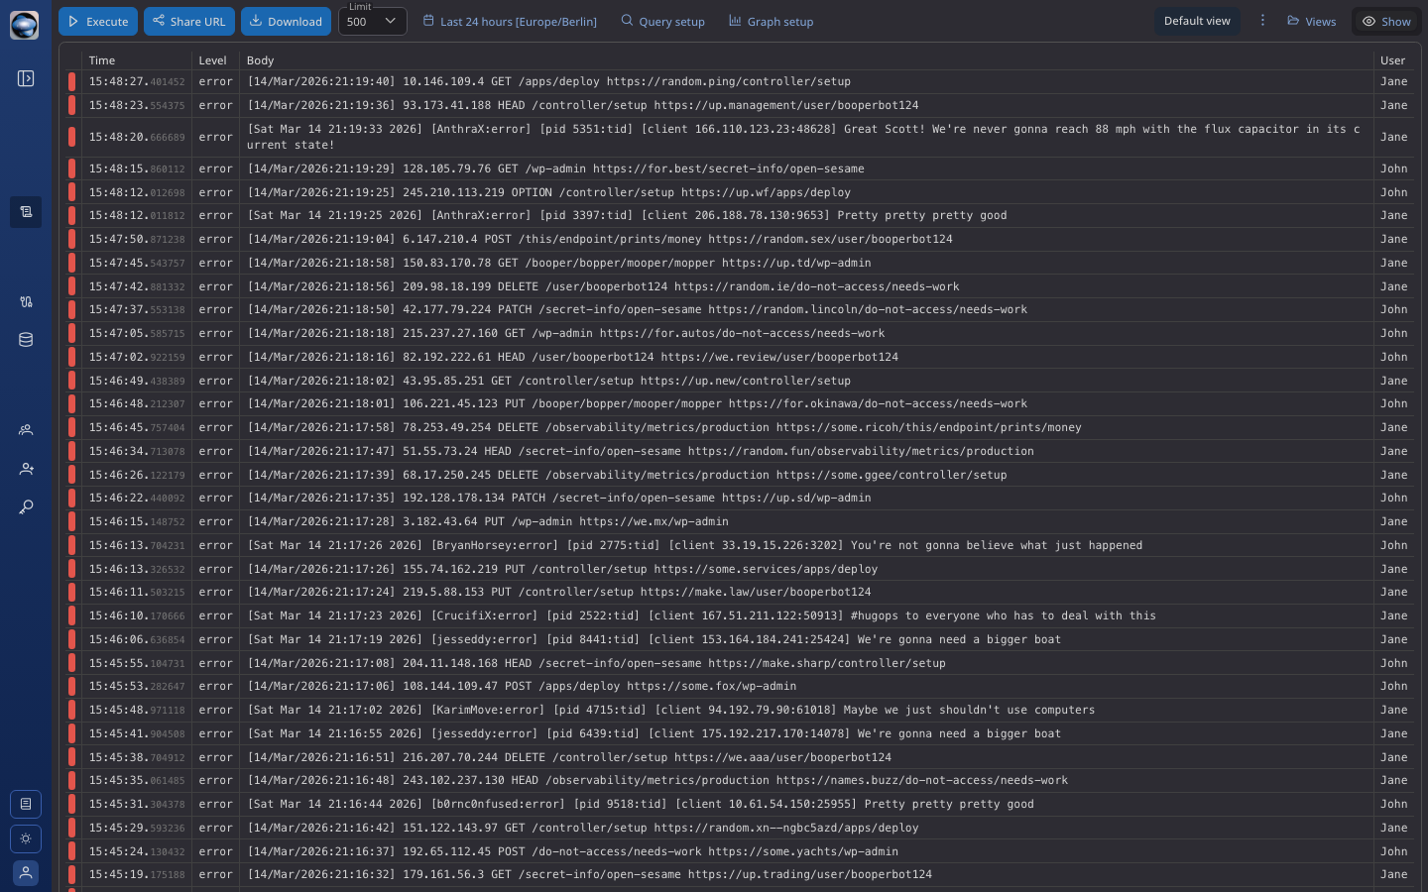This screenshot has height=892, width=1428.
Task: Click the log body with for.best/secret-info/open-sesame
Action: (x=555, y=168)
